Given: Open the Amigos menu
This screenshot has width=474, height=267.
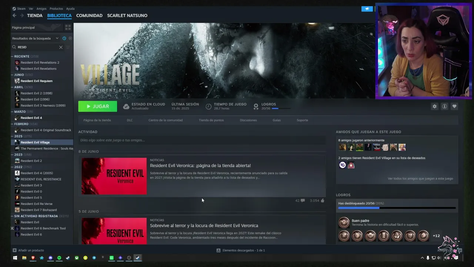Looking at the screenshot, I should [x=41, y=9].
